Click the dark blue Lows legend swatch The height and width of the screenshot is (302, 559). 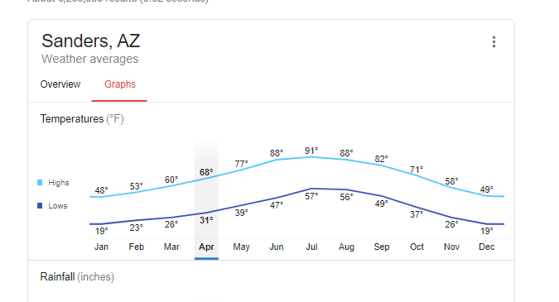pos(40,206)
